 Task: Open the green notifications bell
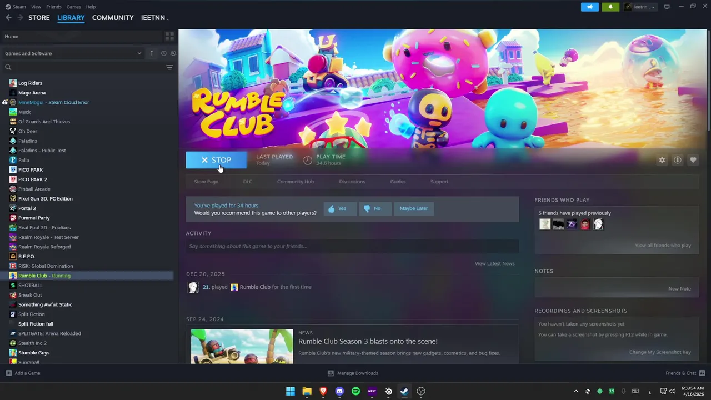click(610, 7)
